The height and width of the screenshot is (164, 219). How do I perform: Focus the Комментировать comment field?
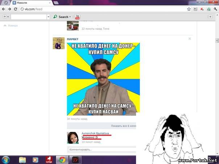(102, 150)
